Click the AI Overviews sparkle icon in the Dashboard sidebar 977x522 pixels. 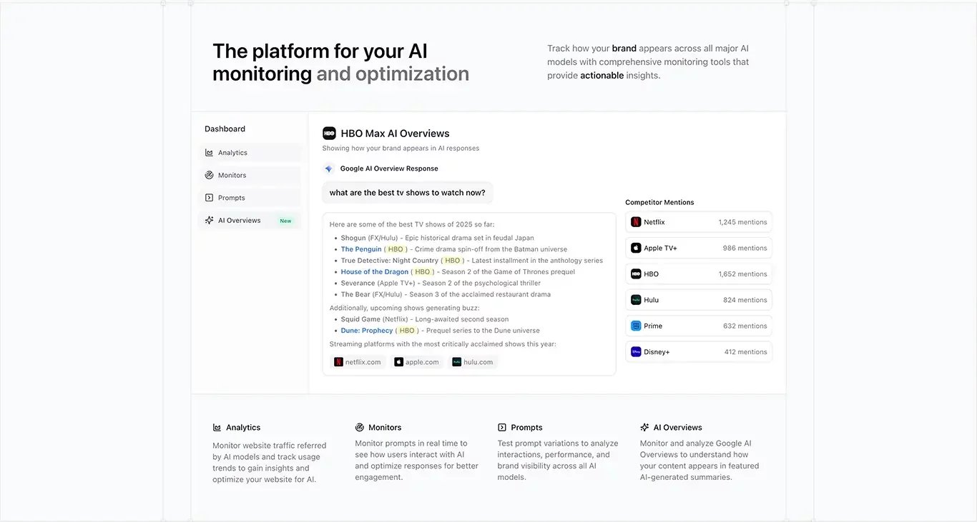pyautogui.click(x=209, y=221)
